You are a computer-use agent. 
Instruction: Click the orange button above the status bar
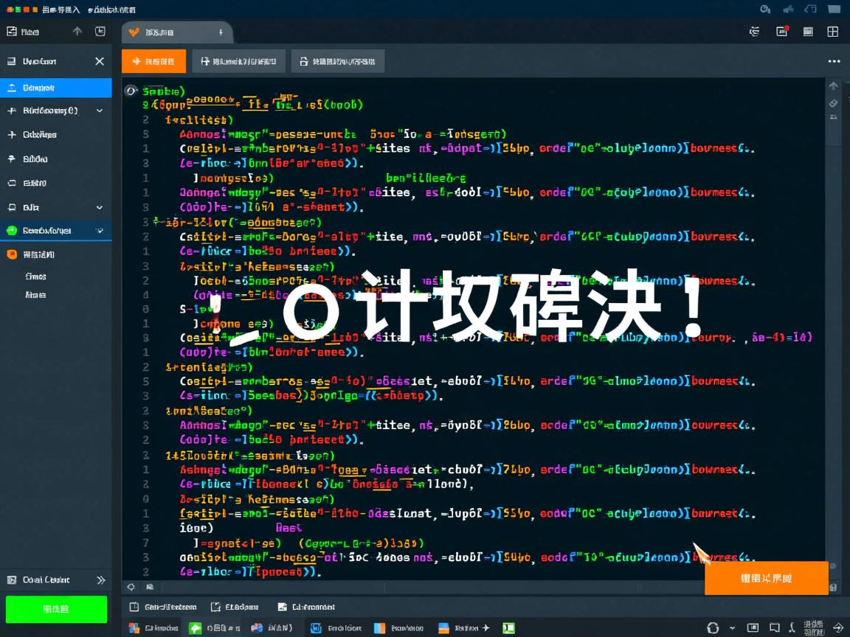coord(767,578)
